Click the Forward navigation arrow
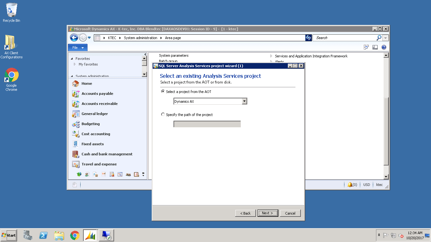431x242 pixels. pos(83,38)
